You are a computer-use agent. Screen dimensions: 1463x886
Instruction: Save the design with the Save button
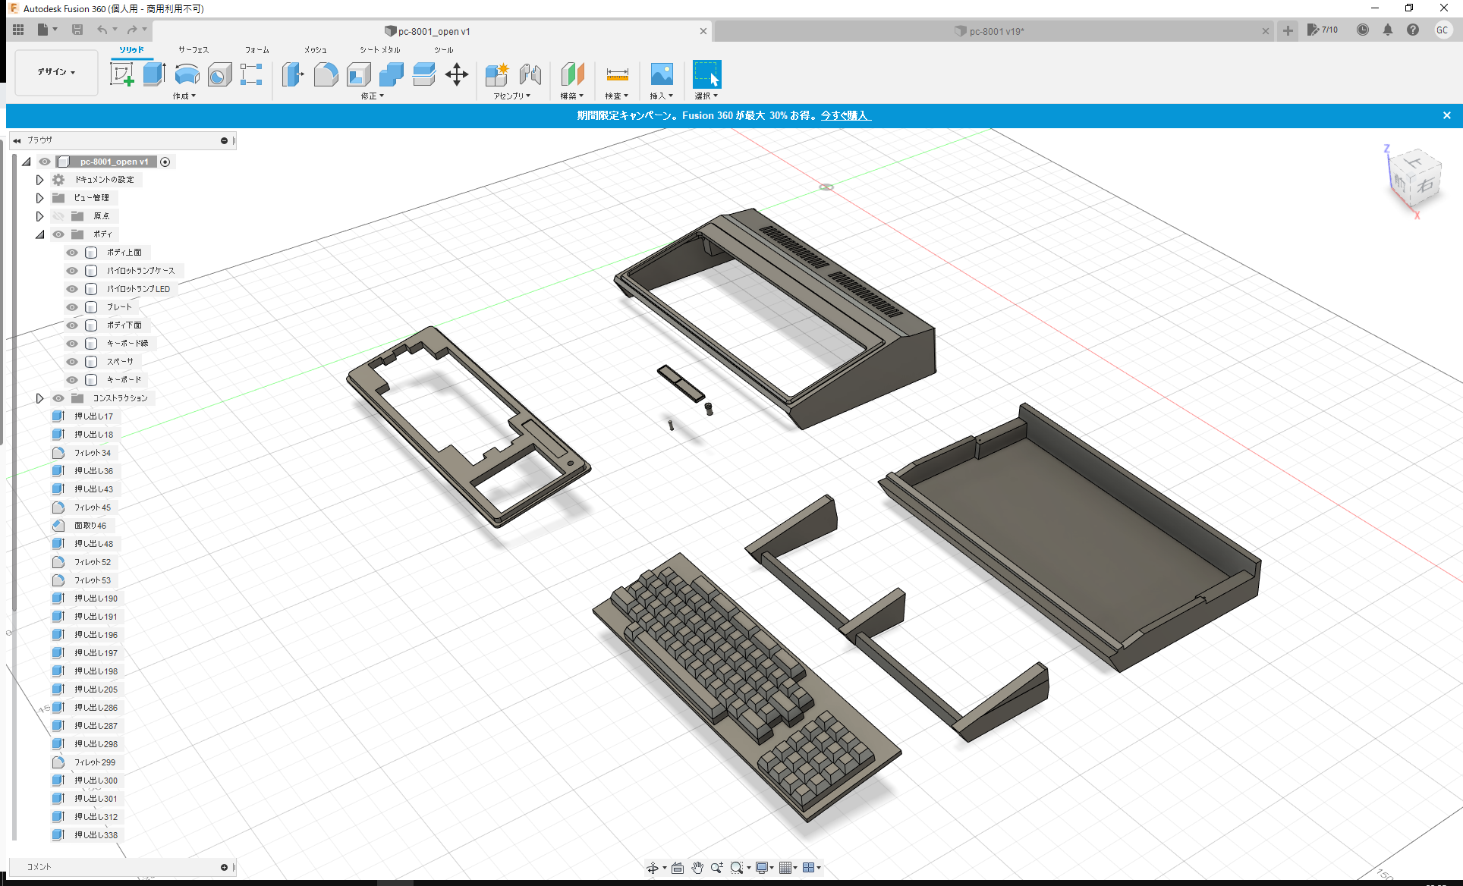coord(77,30)
